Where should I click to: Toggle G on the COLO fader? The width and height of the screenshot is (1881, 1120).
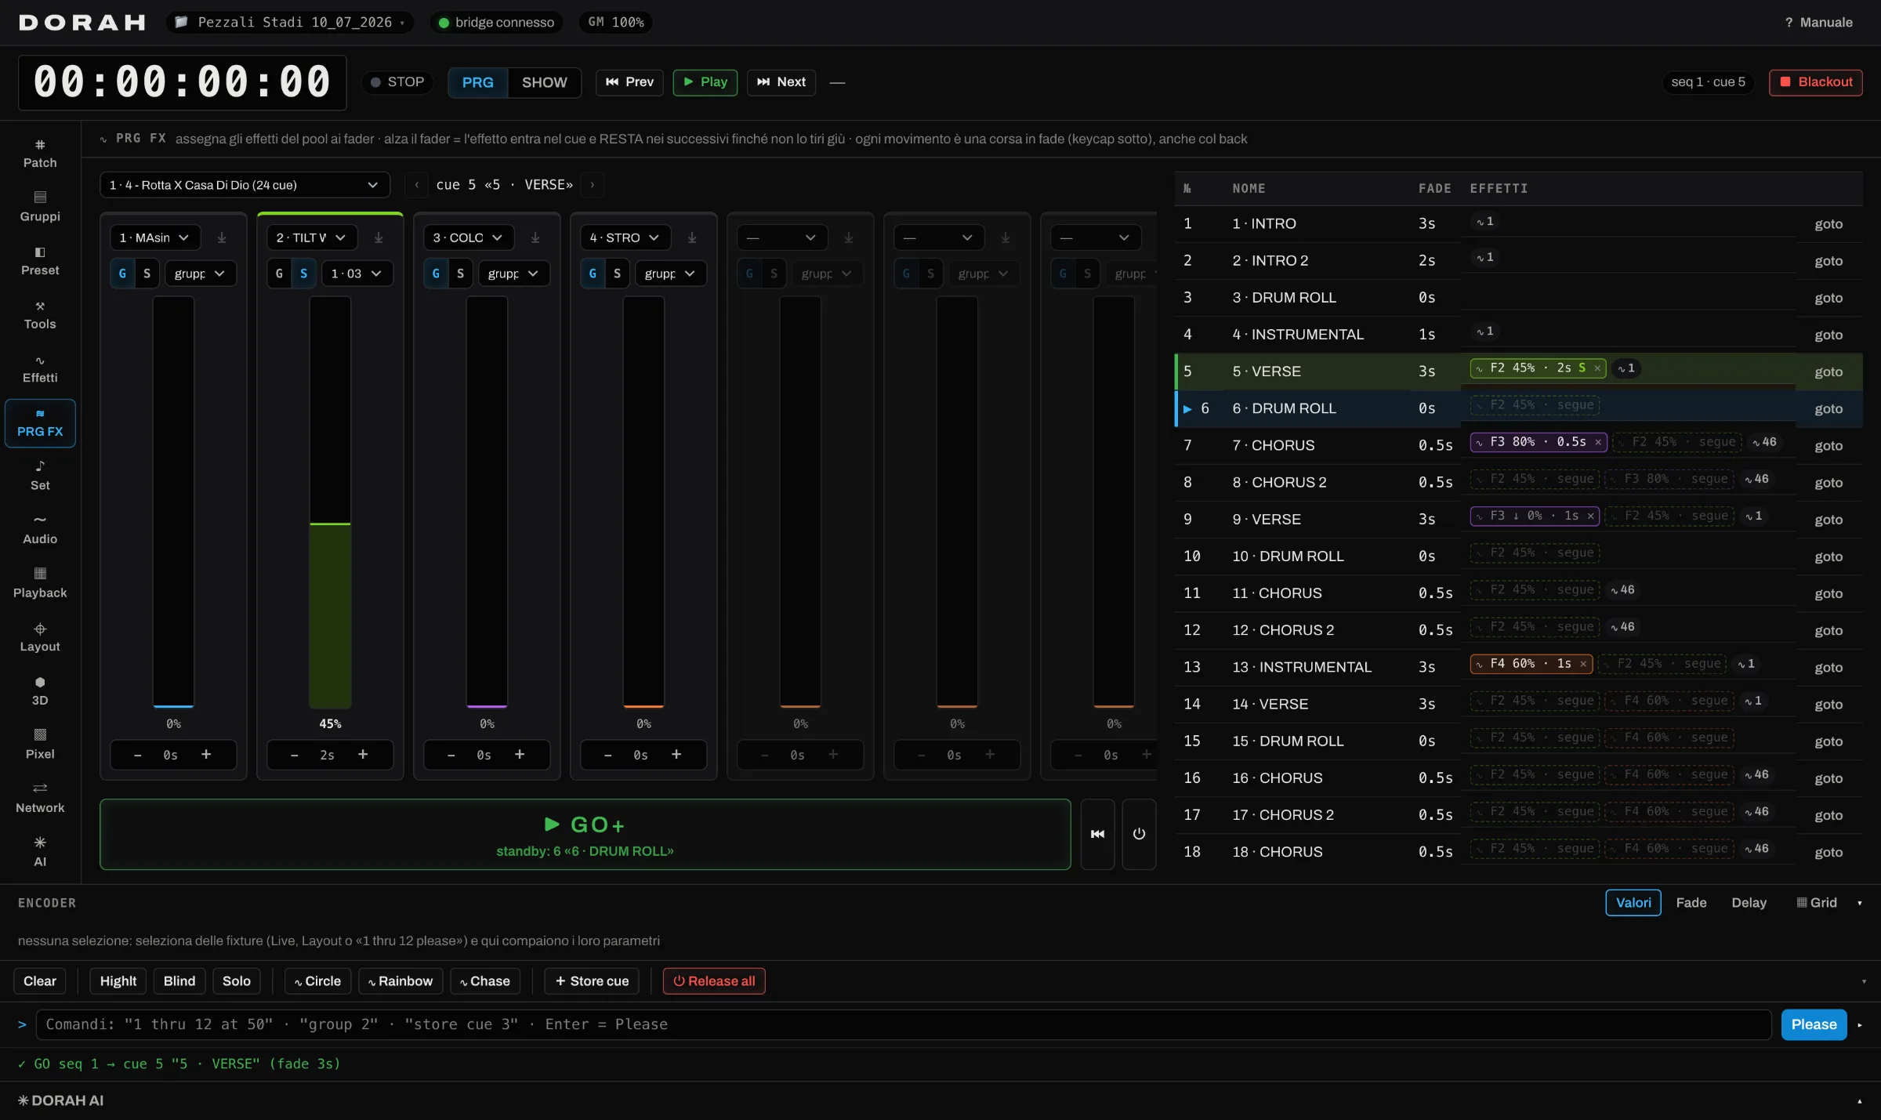[436, 274]
